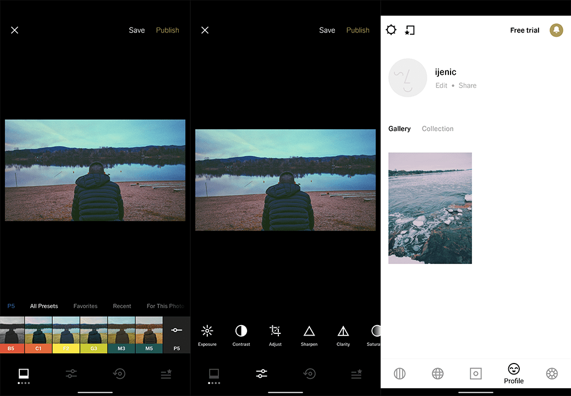
Task: Select the P5 preset category tab
Action: point(12,306)
